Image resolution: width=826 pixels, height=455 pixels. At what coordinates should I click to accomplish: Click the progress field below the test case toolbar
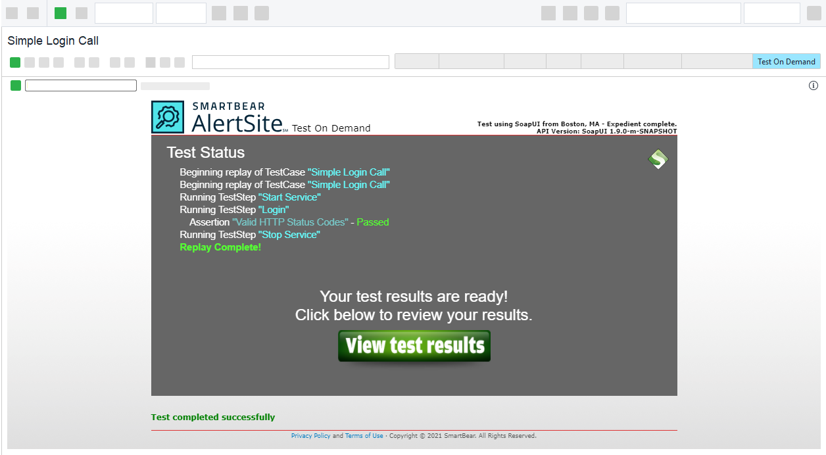click(x=80, y=85)
